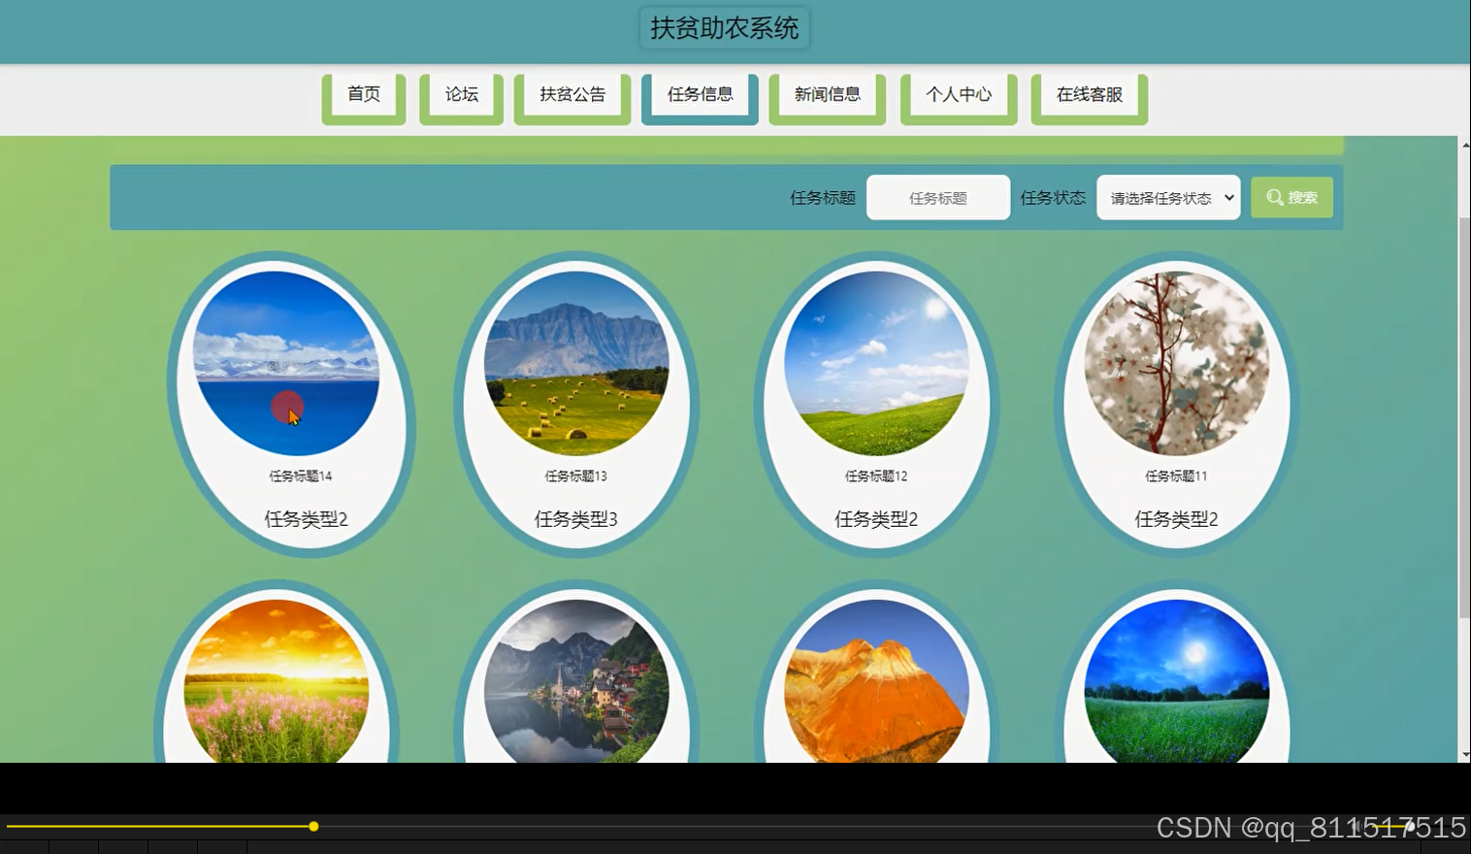This screenshot has width=1471, height=854.
Task: Click the 扶贫助农系统 site title
Action: [724, 28]
